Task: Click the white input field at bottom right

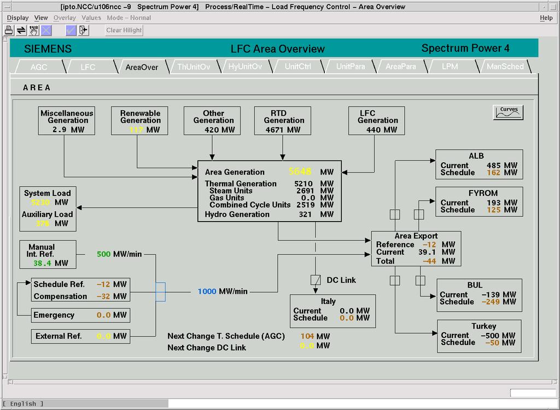Action: [x=533, y=393]
